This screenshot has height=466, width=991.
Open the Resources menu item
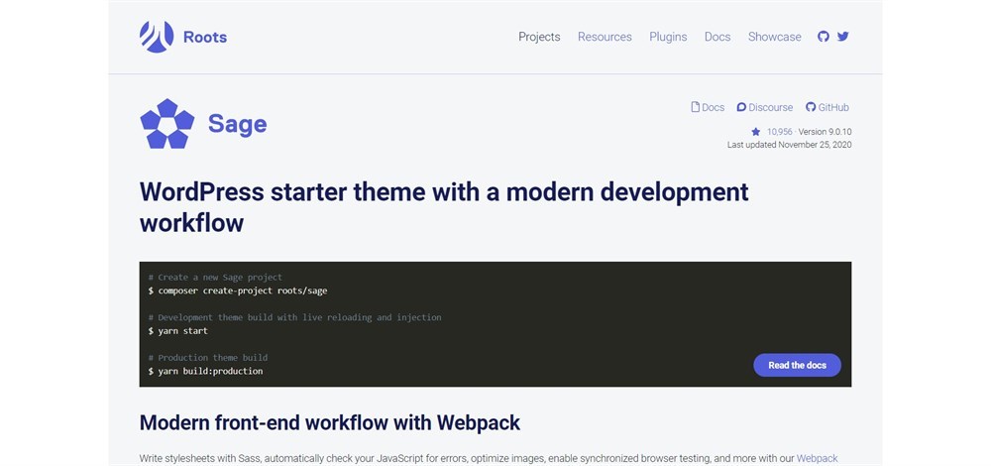(605, 37)
